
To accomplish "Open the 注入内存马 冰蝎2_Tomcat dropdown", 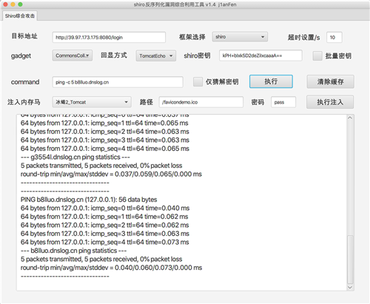I will (x=92, y=102).
